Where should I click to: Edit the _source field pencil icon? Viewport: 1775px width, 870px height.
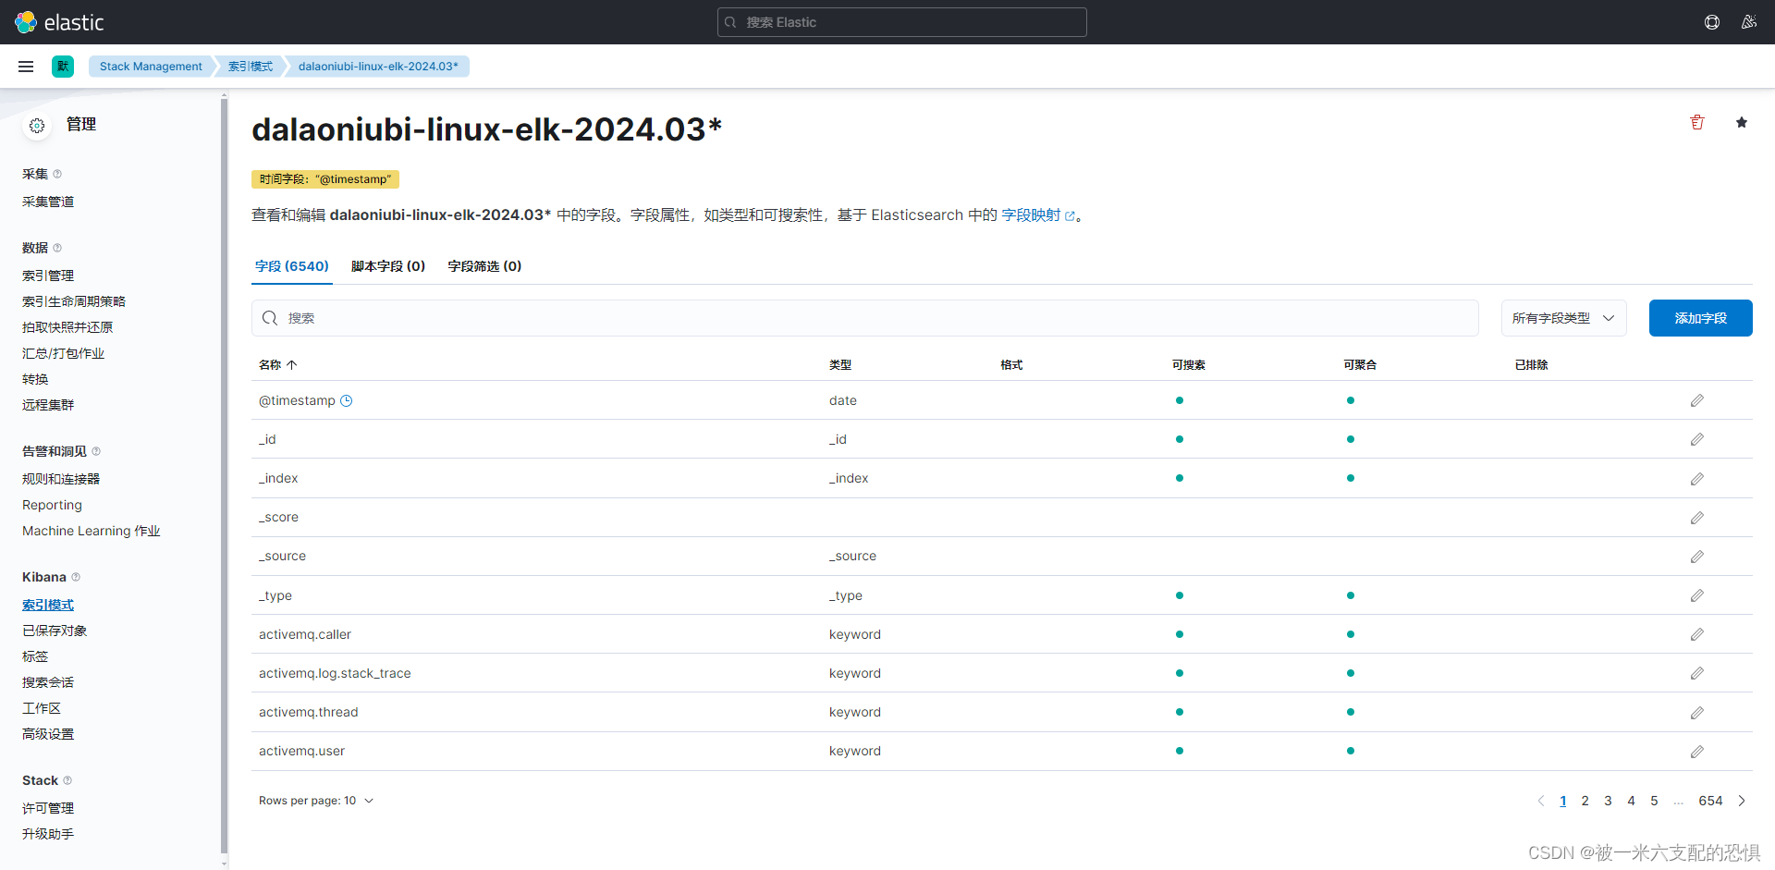(1697, 557)
